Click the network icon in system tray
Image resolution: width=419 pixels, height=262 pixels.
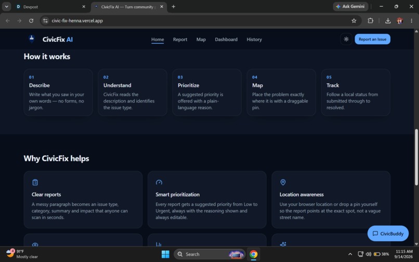360,254
